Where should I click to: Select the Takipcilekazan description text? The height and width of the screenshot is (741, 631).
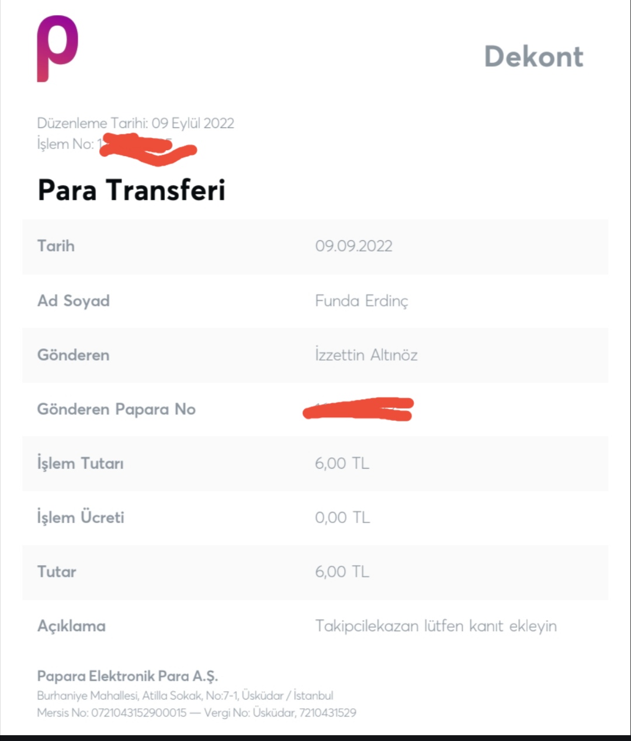coord(436,626)
